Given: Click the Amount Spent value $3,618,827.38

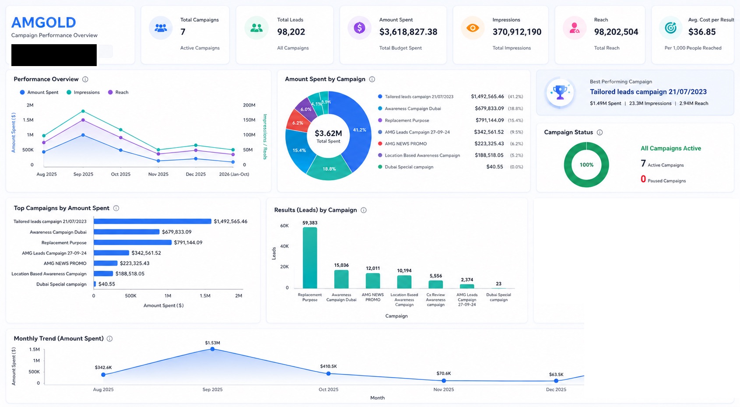Looking at the screenshot, I should pos(408,32).
